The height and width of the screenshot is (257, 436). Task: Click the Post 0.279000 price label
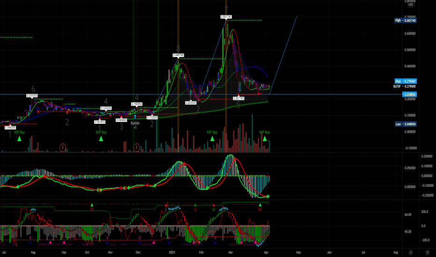tap(406, 81)
